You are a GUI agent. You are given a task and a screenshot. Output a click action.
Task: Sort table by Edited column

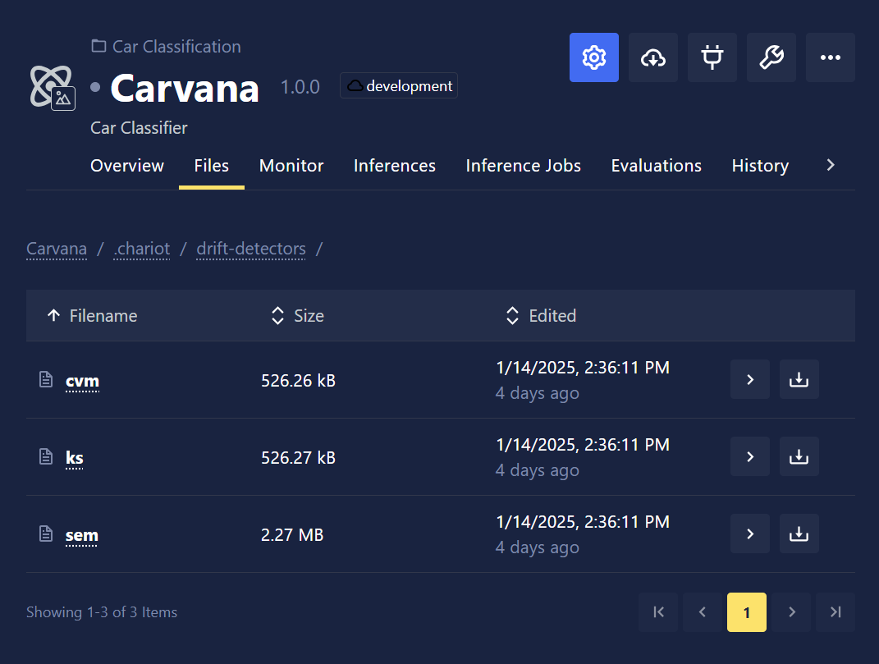pyautogui.click(x=540, y=316)
